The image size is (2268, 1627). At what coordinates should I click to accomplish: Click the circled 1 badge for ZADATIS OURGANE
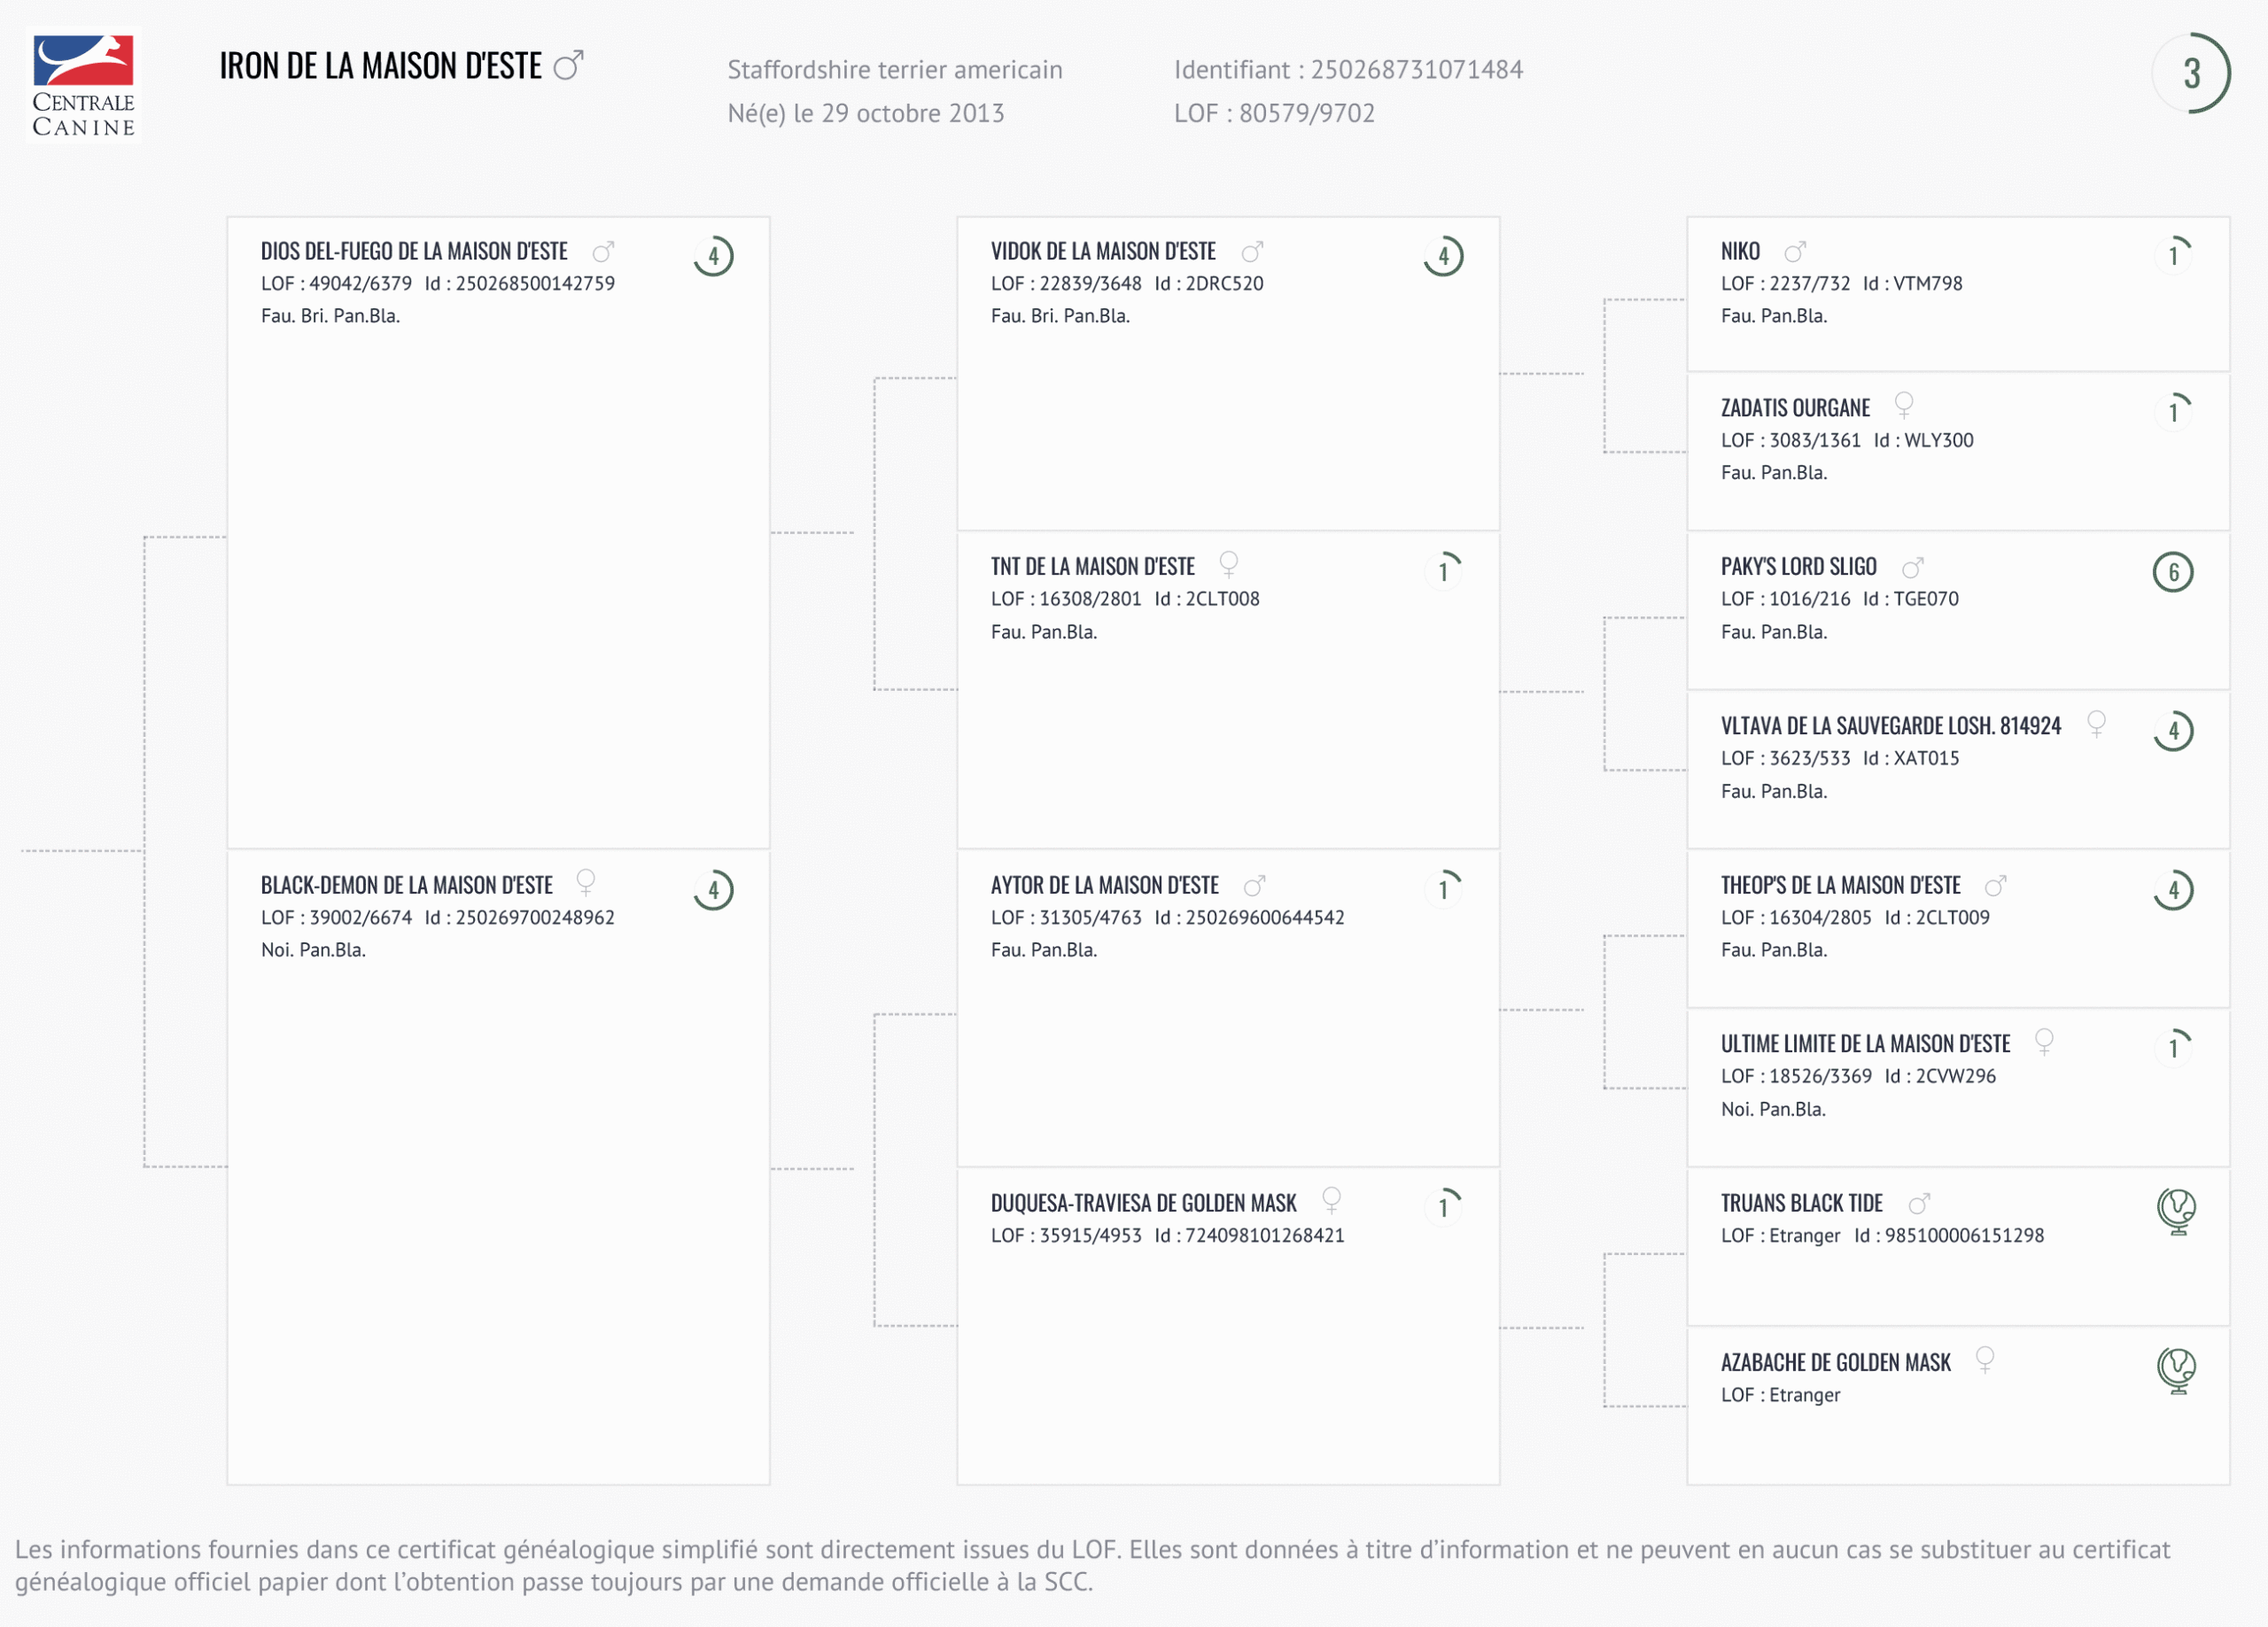(2173, 411)
